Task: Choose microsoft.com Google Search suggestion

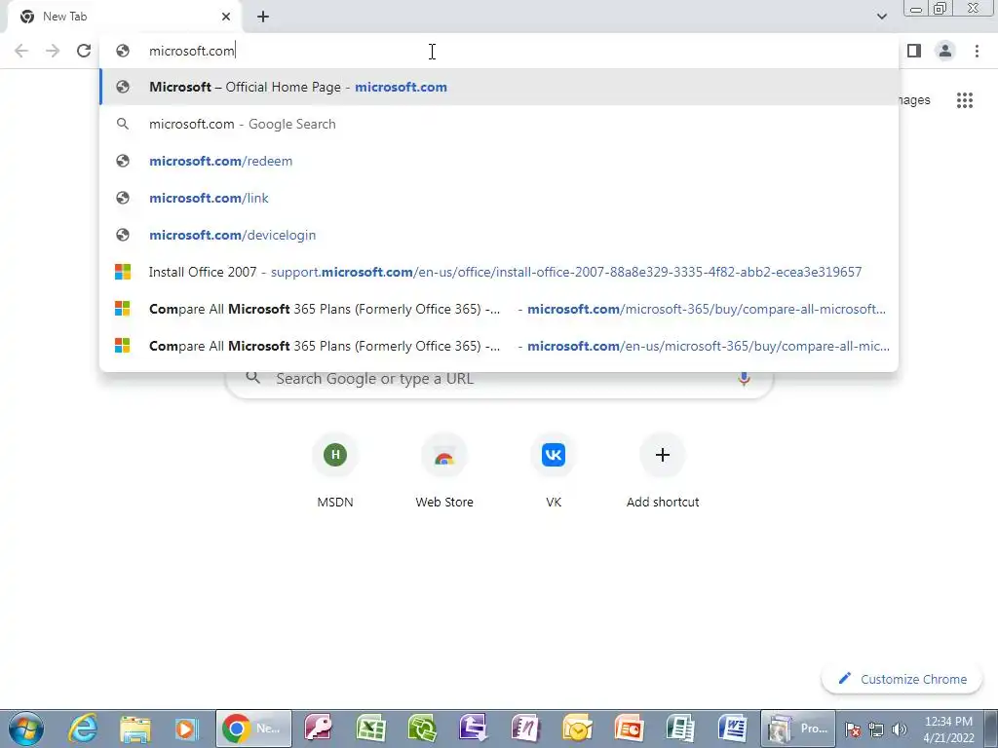Action: (498, 124)
